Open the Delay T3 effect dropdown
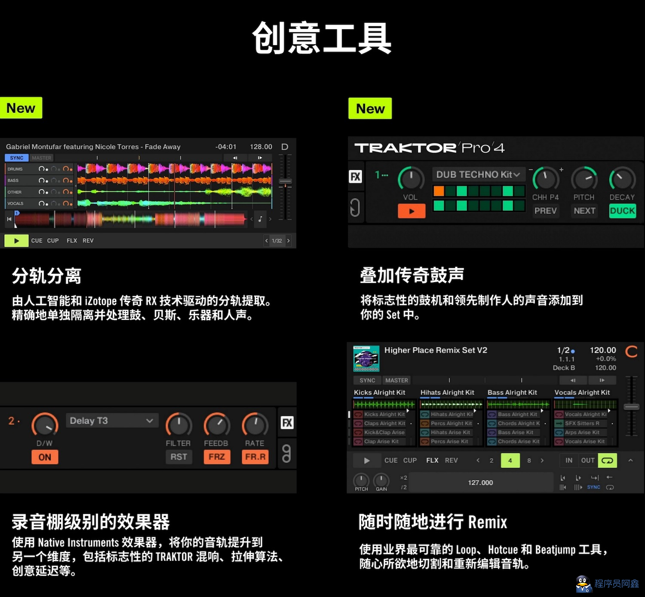Screen dimensions: 645x597 click(112, 421)
